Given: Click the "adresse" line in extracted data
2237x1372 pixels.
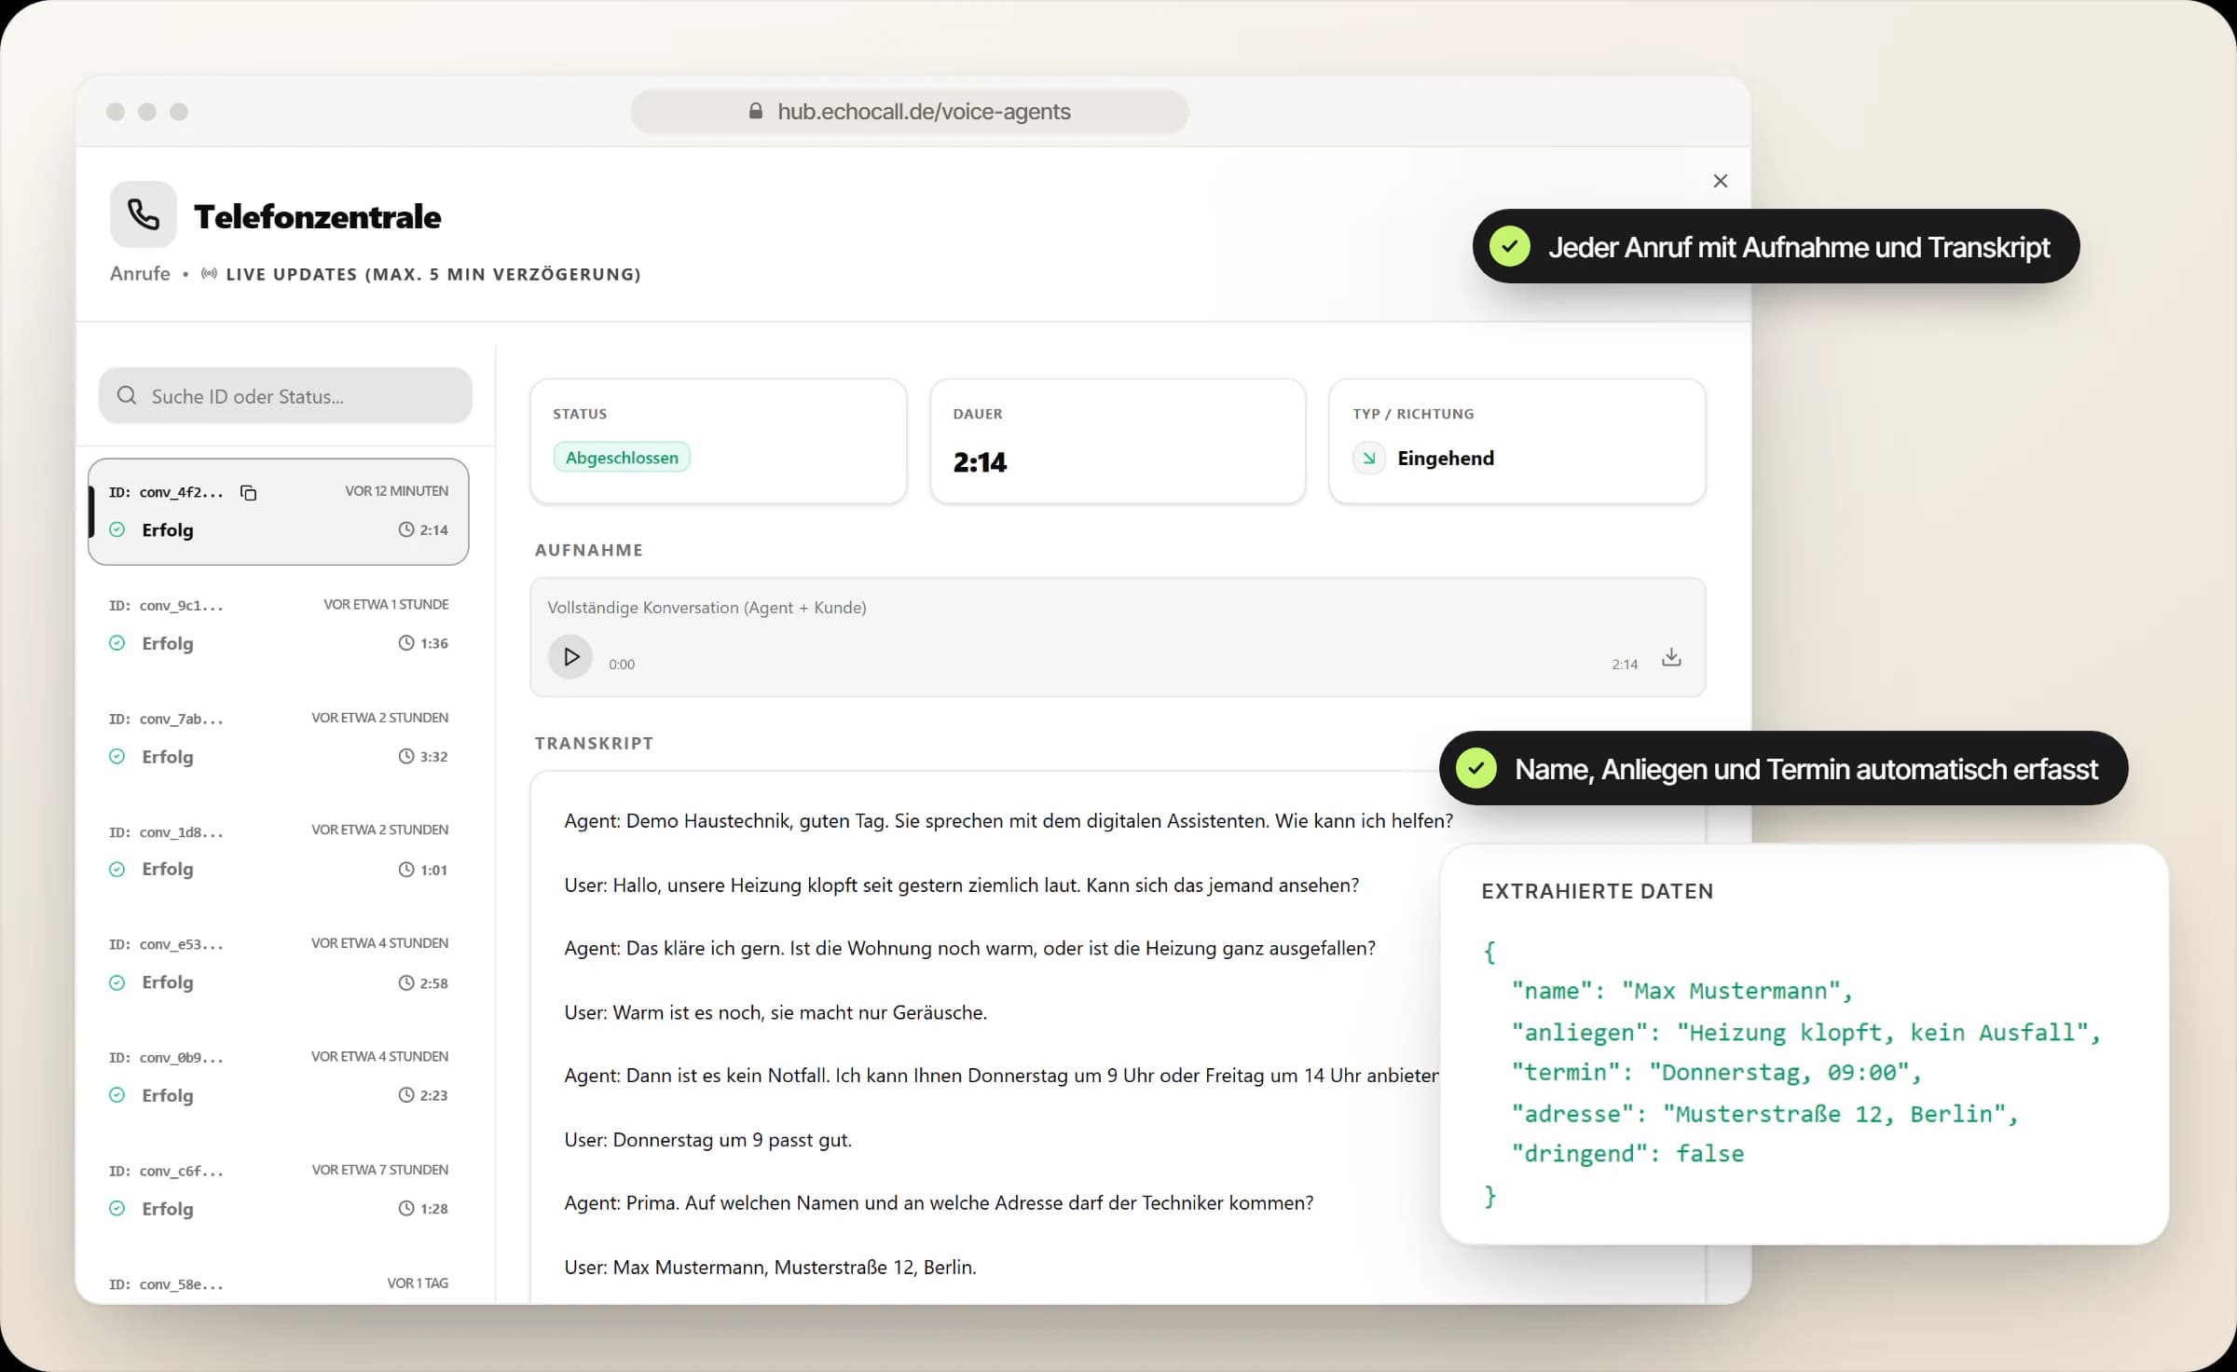Looking at the screenshot, I should coord(1765,1114).
